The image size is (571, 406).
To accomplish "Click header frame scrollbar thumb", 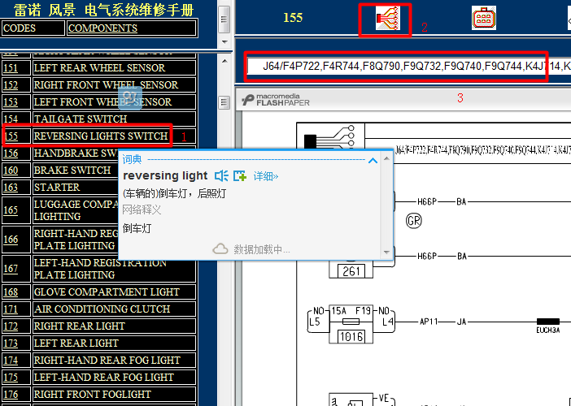I will (x=224, y=19).
